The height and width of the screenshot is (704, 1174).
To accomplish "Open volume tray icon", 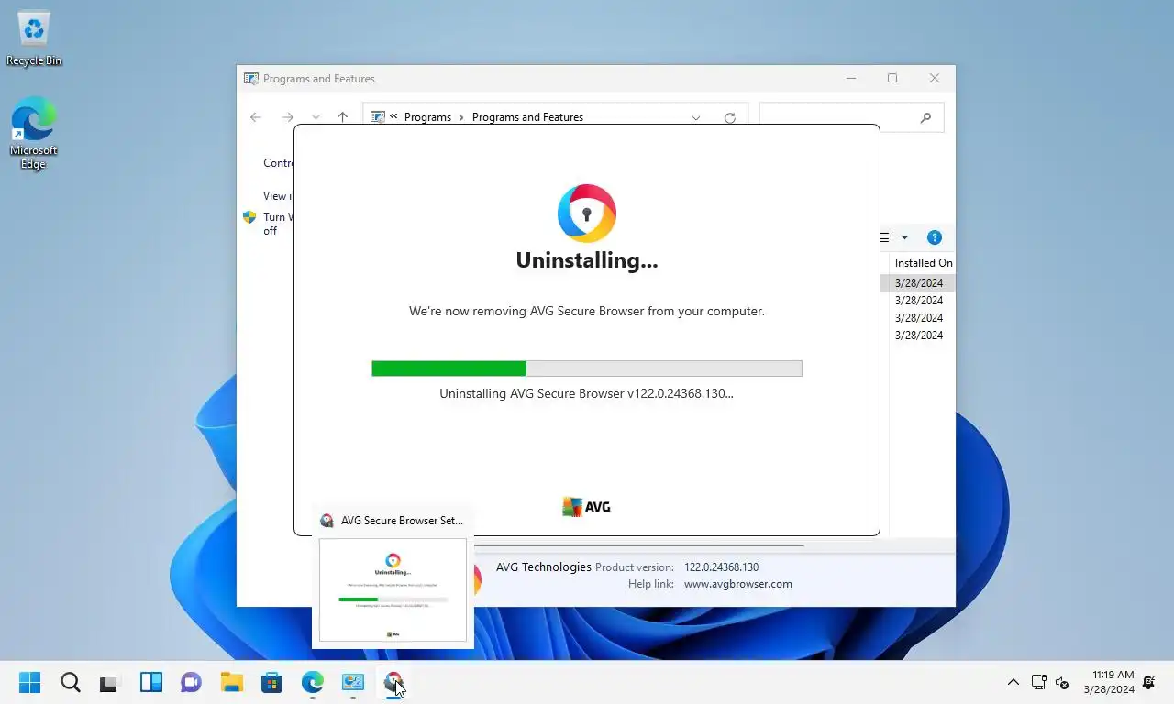I will (1062, 682).
